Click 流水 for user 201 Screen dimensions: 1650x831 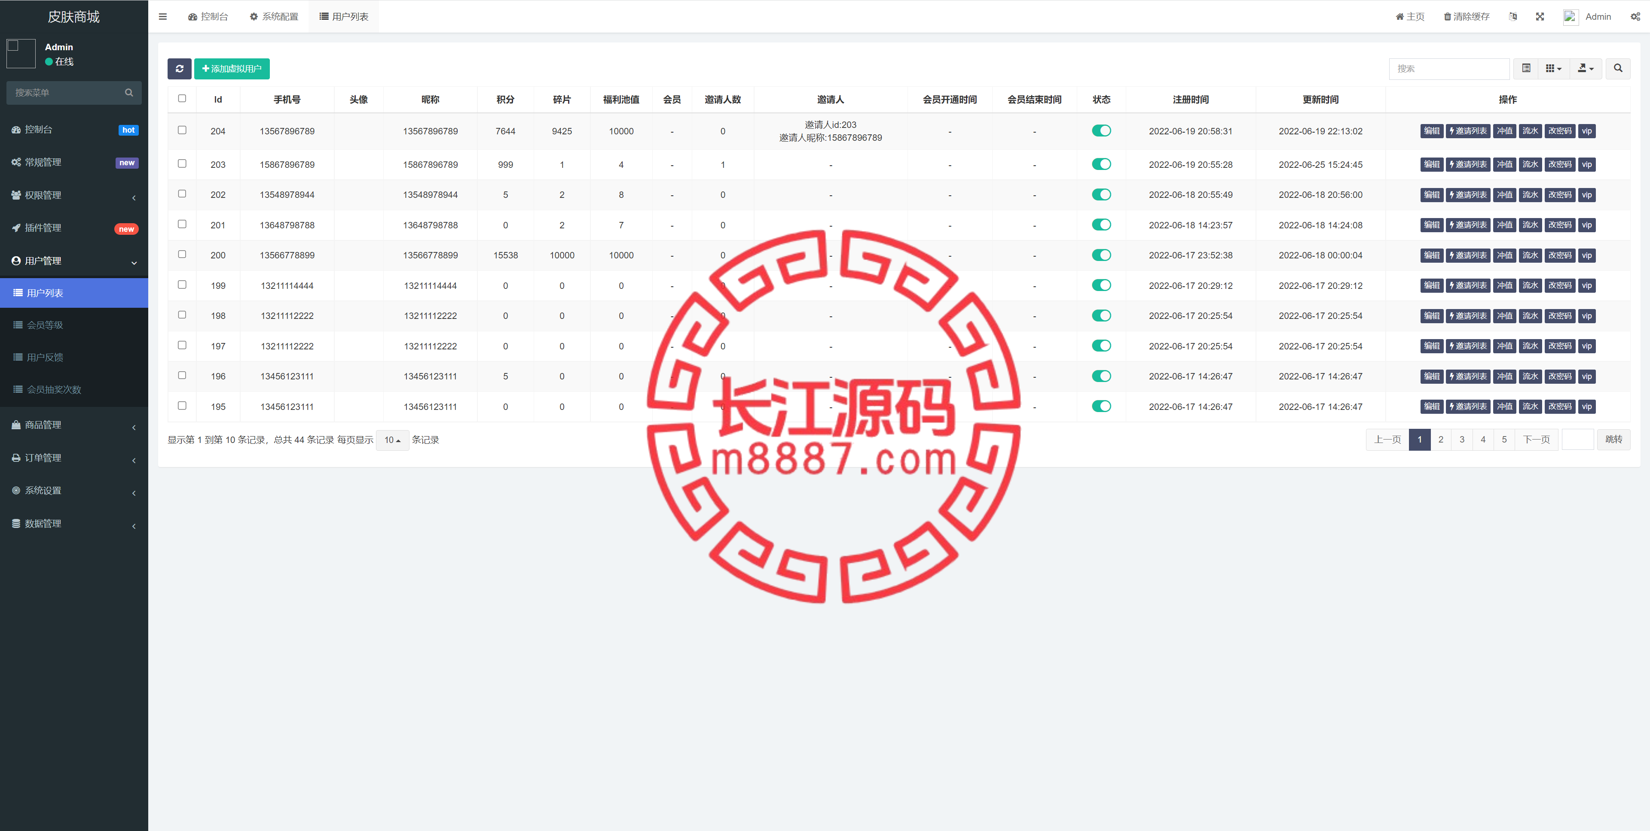click(1530, 225)
